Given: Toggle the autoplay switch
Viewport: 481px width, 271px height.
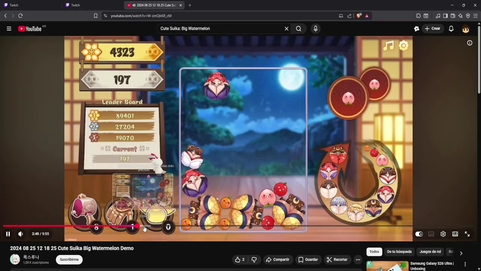Looking at the screenshot, I should tap(419, 234).
